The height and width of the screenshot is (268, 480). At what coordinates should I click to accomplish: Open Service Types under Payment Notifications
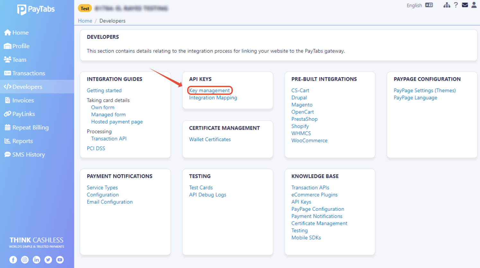[102, 188]
